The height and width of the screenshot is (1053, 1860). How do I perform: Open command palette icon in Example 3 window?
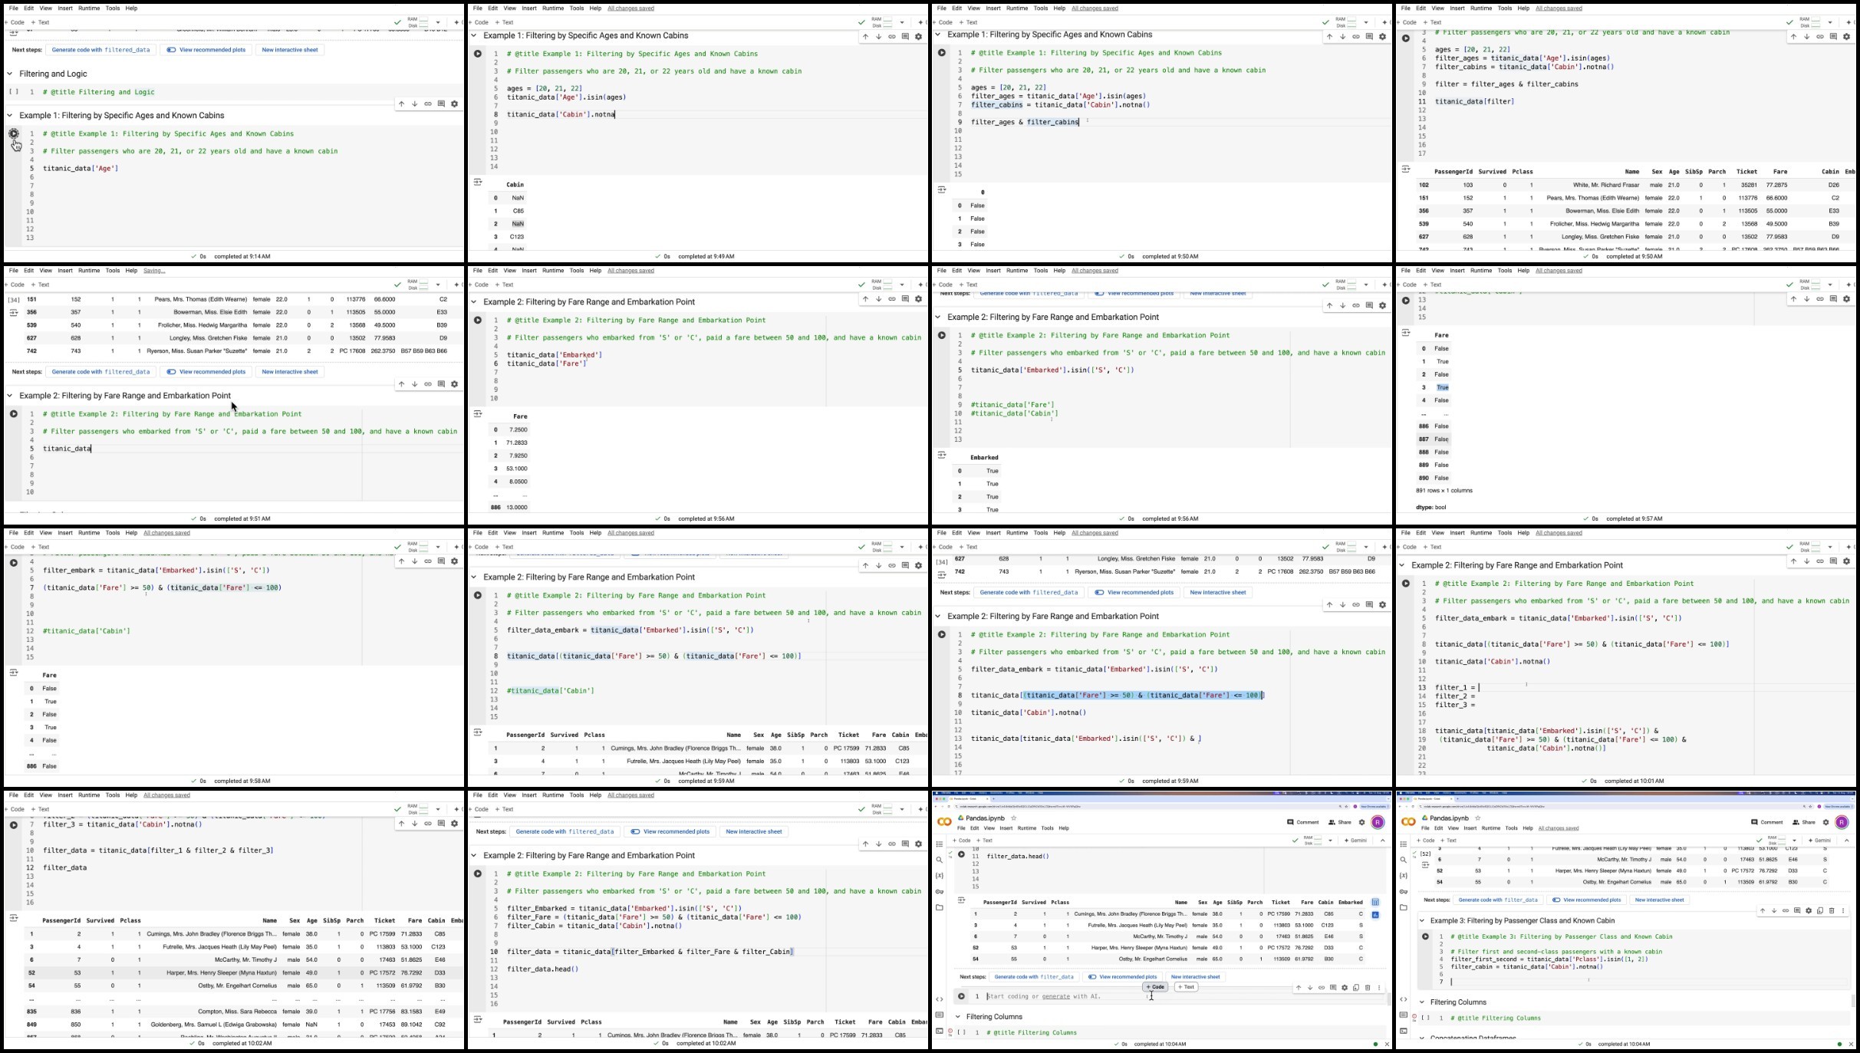(x=1404, y=1015)
